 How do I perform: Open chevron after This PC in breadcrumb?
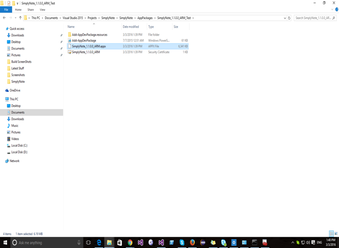click(42, 18)
